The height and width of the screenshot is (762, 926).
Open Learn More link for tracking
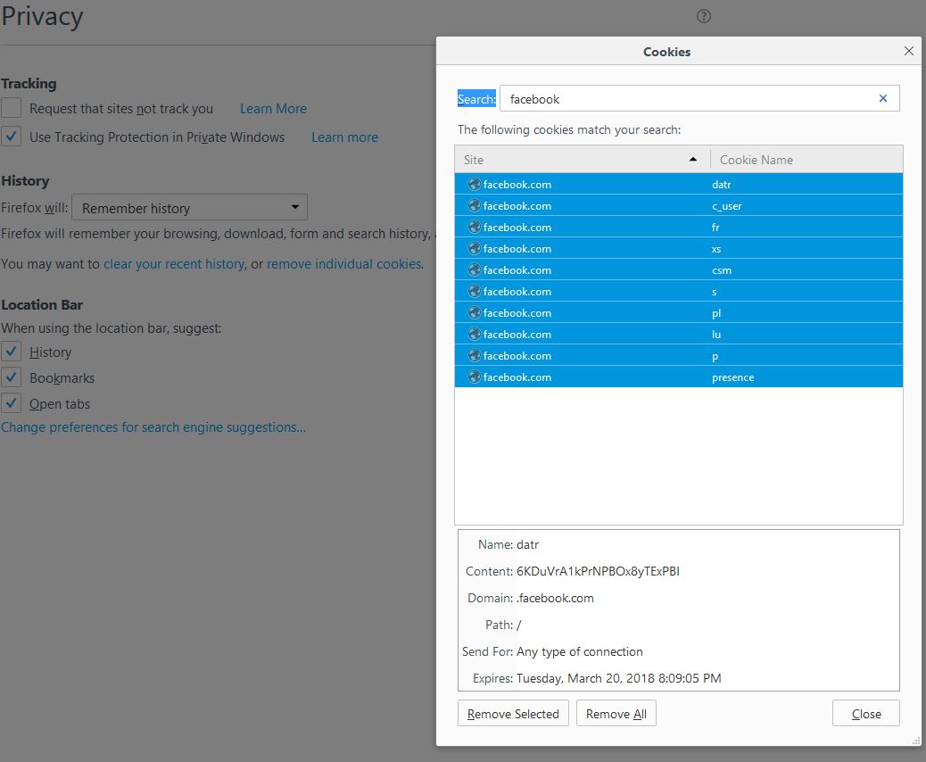pyautogui.click(x=274, y=109)
